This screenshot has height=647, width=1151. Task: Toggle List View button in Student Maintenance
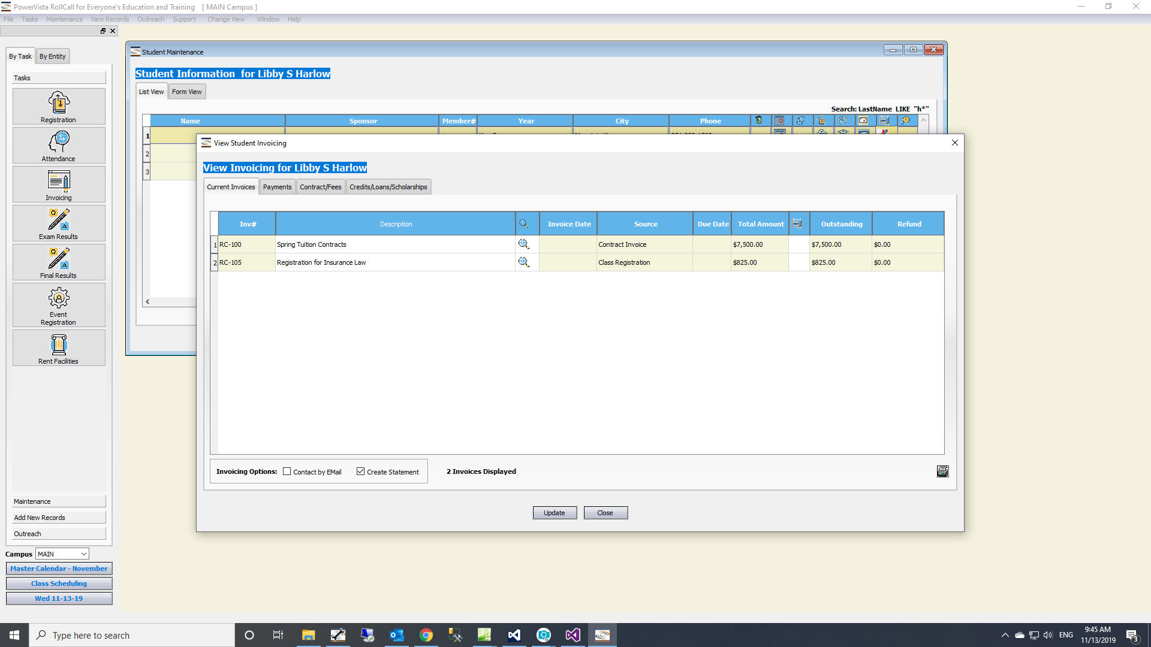point(151,92)
